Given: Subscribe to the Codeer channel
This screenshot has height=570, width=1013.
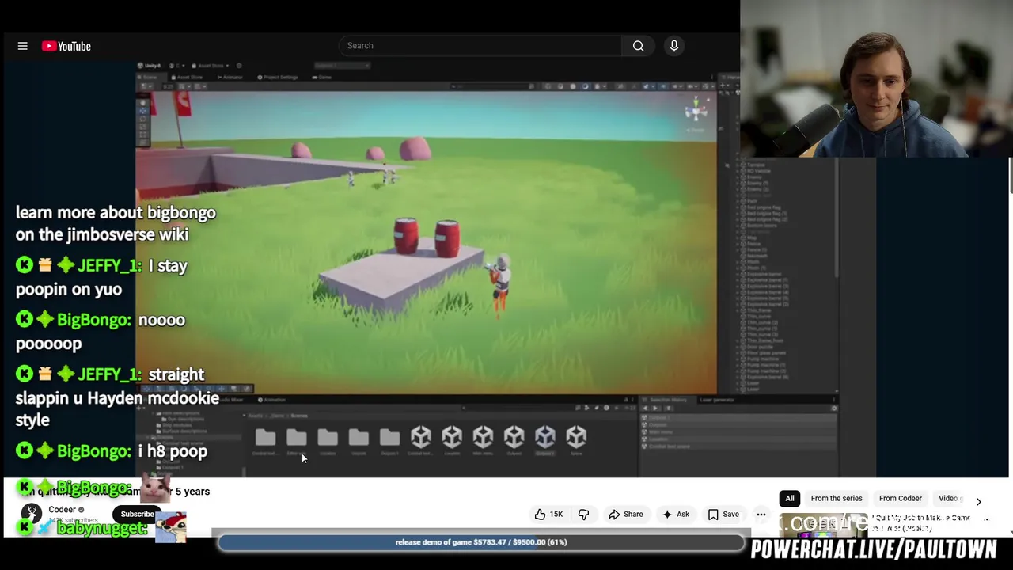Looking at the screenshot, I should [137, 515].
